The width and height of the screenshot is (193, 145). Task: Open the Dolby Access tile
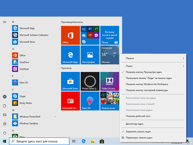tap(110, 81)
